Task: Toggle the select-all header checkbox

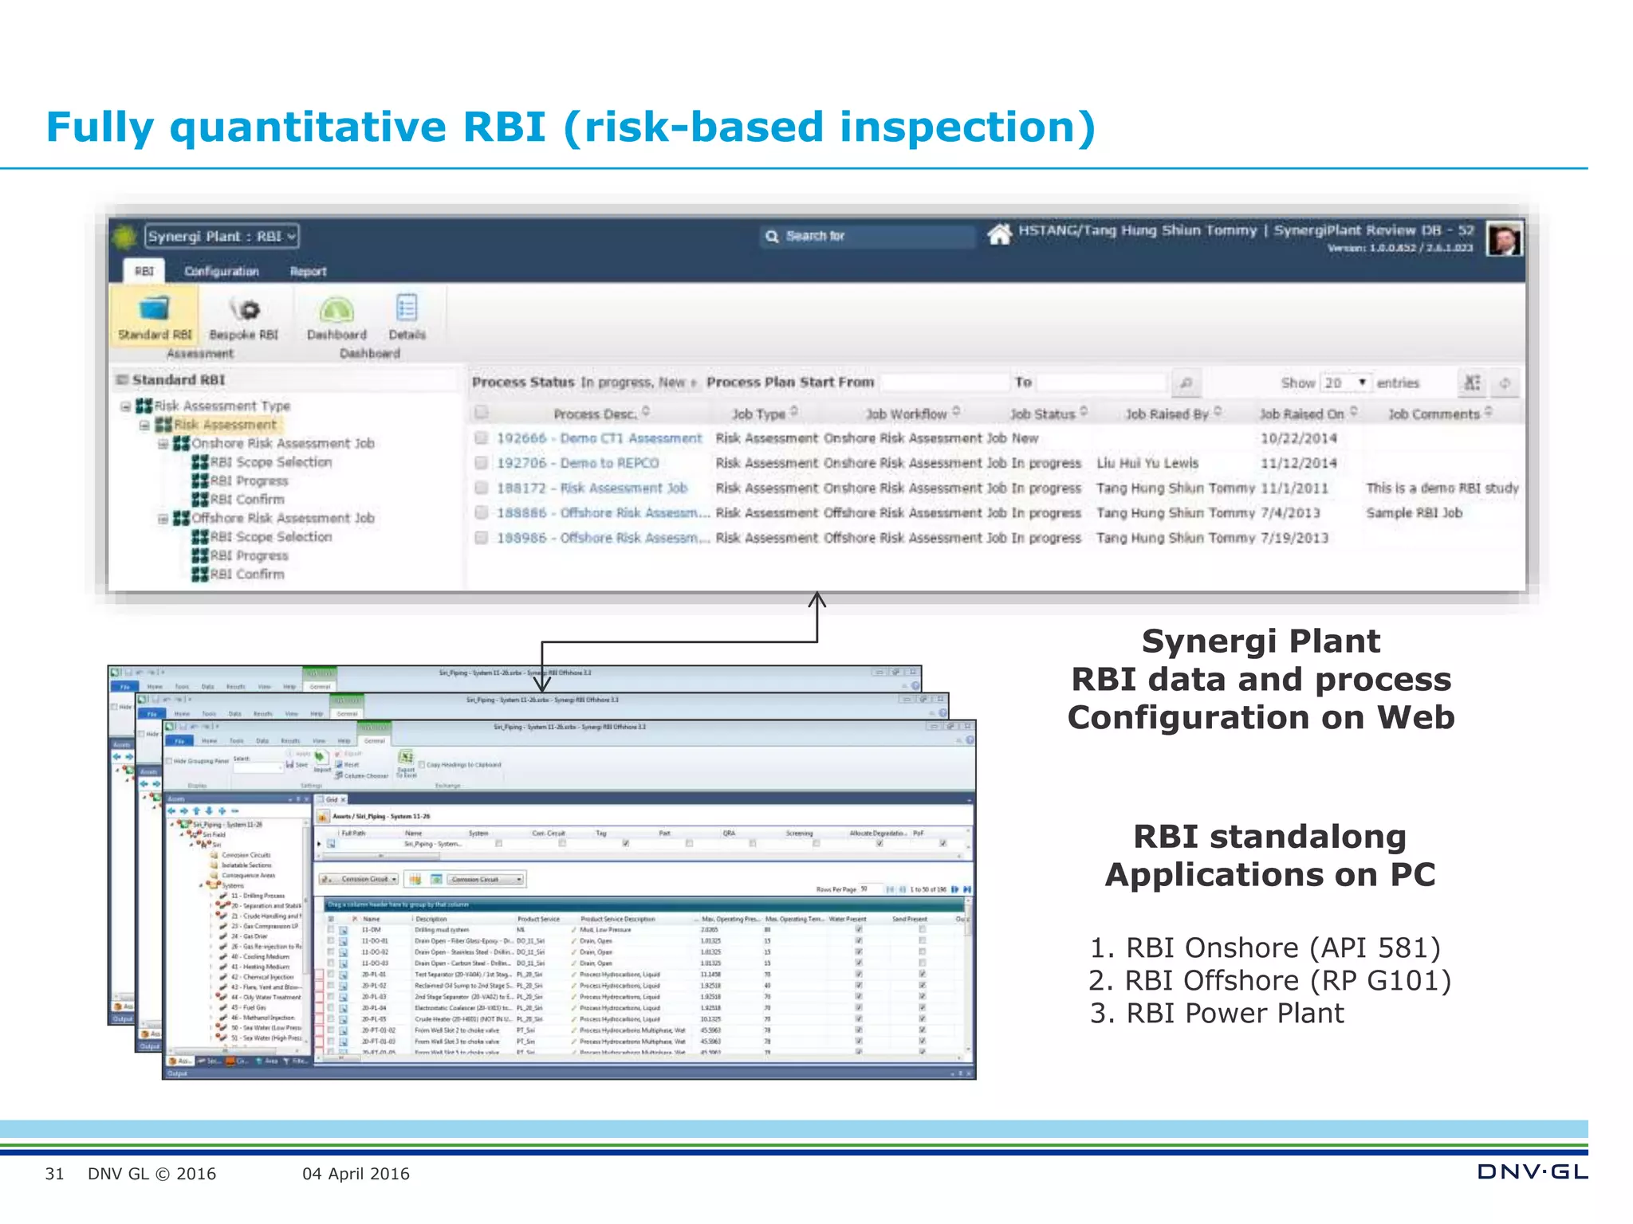Action: click(481, 413)
